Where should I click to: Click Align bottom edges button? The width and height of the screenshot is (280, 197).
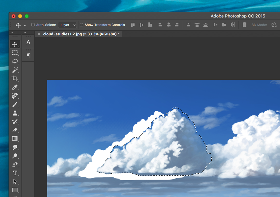coord(150,25)
